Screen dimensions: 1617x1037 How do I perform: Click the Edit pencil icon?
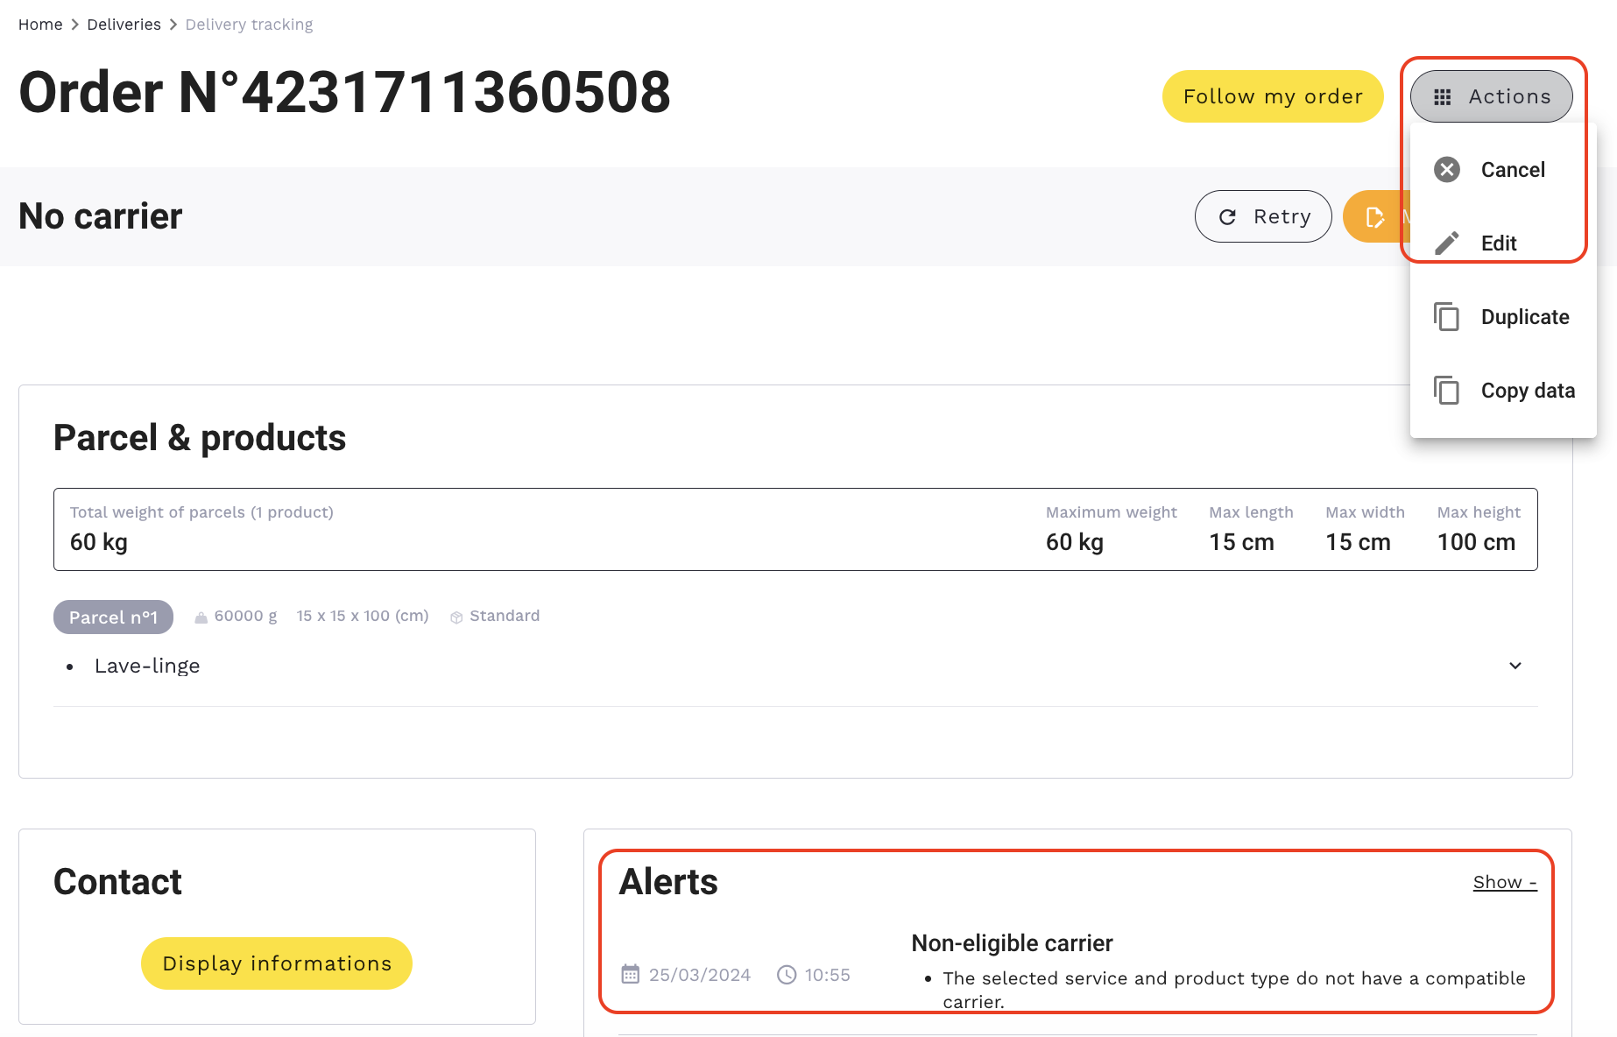click(x=1447, y=243)
